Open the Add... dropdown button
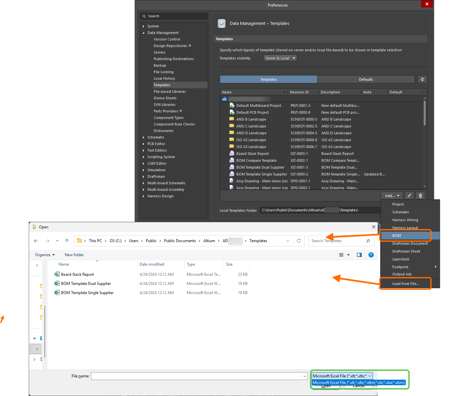Viewport: 461px width, 396px height. (x=392, y=196)
